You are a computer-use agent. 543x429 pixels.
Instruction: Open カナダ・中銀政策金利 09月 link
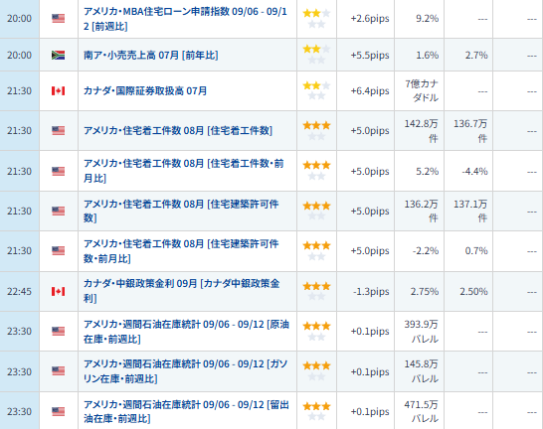(181, 291)
